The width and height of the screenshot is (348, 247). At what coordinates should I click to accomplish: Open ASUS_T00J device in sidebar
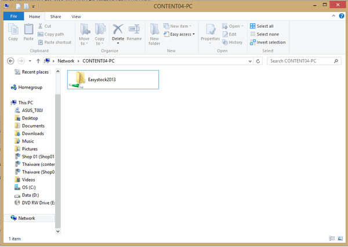[28, 110]
